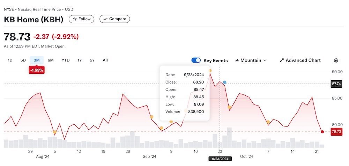
Task: Toggle the Key Events switch
Action: coord(196,60)
